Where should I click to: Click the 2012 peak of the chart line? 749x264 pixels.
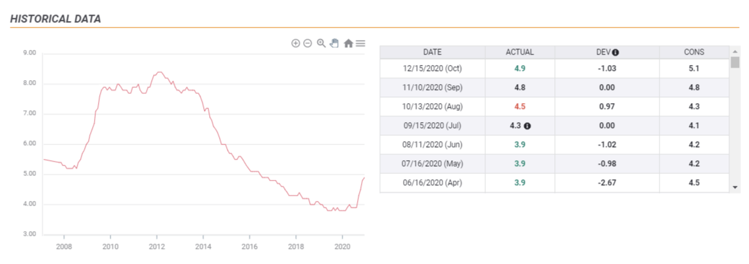coord(158,72)
